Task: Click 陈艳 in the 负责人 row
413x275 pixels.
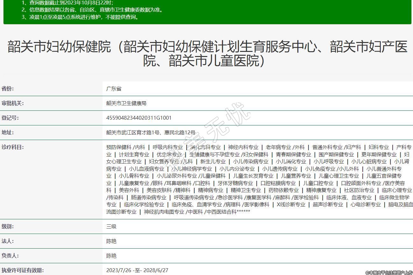Action: (x=111, y=256)
